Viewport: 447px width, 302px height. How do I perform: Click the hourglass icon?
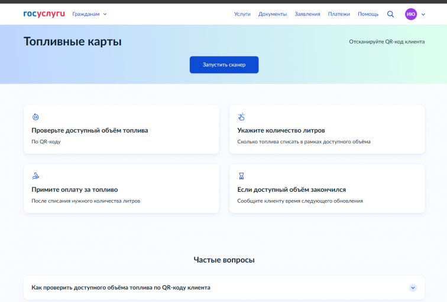click(x=241, y=176)
